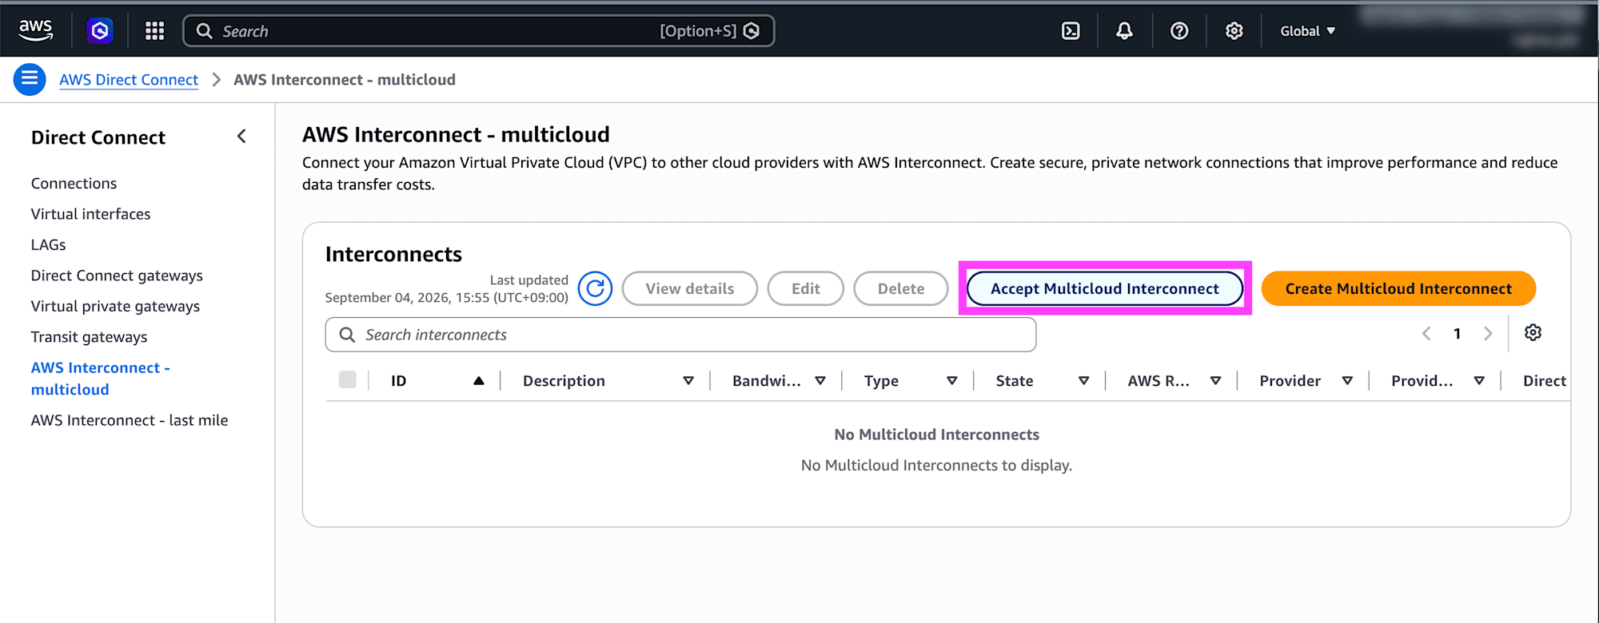The width and height of the screenshot is (1599, 623).
Task: Sort ascending by ID column arrow
Action: pyautogui.click(x=479, y=381)
